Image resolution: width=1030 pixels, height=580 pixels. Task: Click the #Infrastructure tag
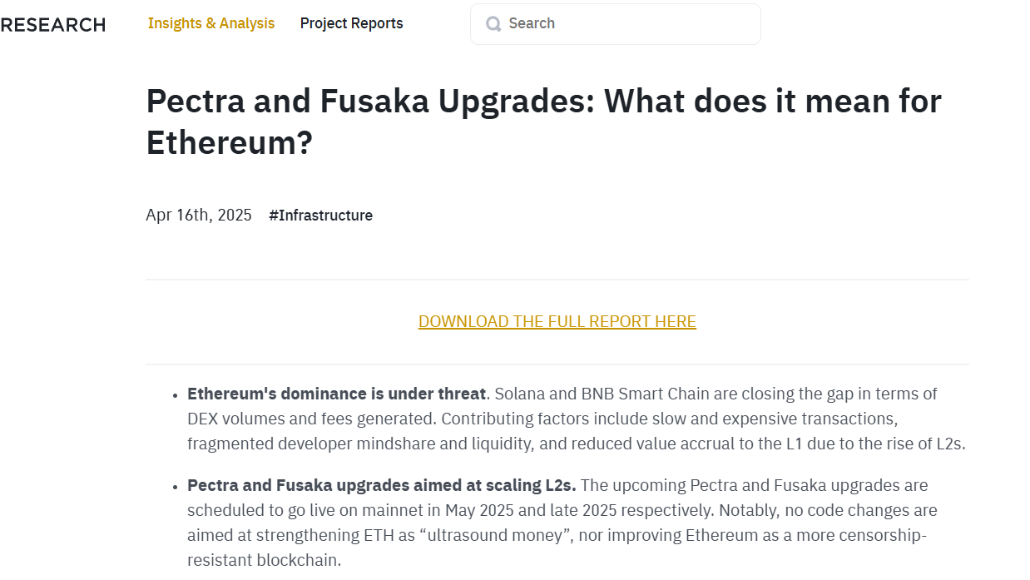tap(321, 216)
